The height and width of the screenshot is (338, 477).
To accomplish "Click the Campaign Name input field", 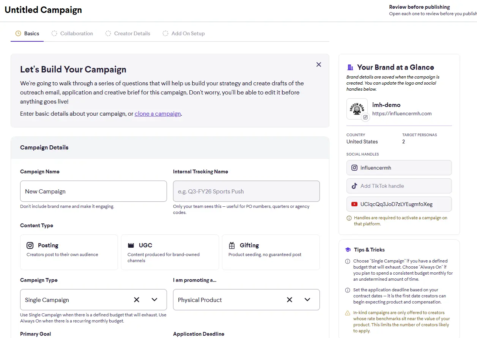I will click(93, 191).
